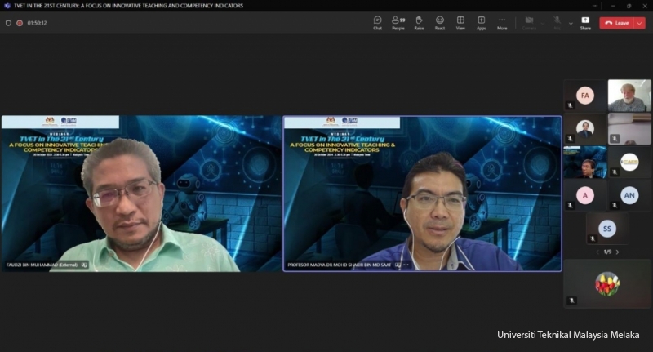Click the AN participant avatar tile
653x352 pixels.
pos(629,195)
